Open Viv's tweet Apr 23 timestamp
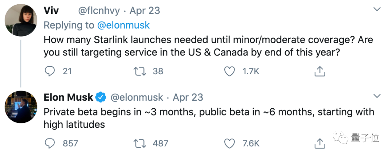 click(145, 11)
